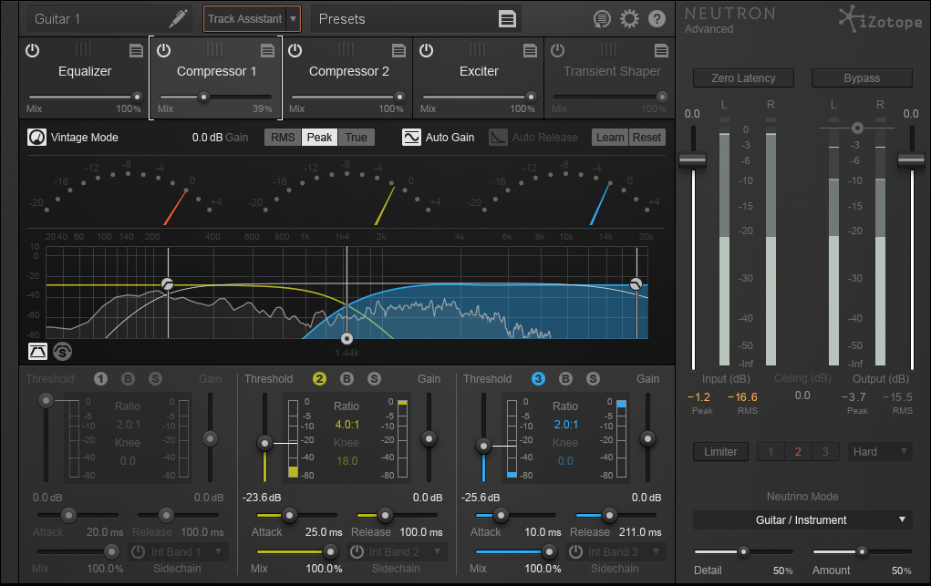
Task: Click the pencil icon to rename Guitar 1
Action: click(178, 18)
